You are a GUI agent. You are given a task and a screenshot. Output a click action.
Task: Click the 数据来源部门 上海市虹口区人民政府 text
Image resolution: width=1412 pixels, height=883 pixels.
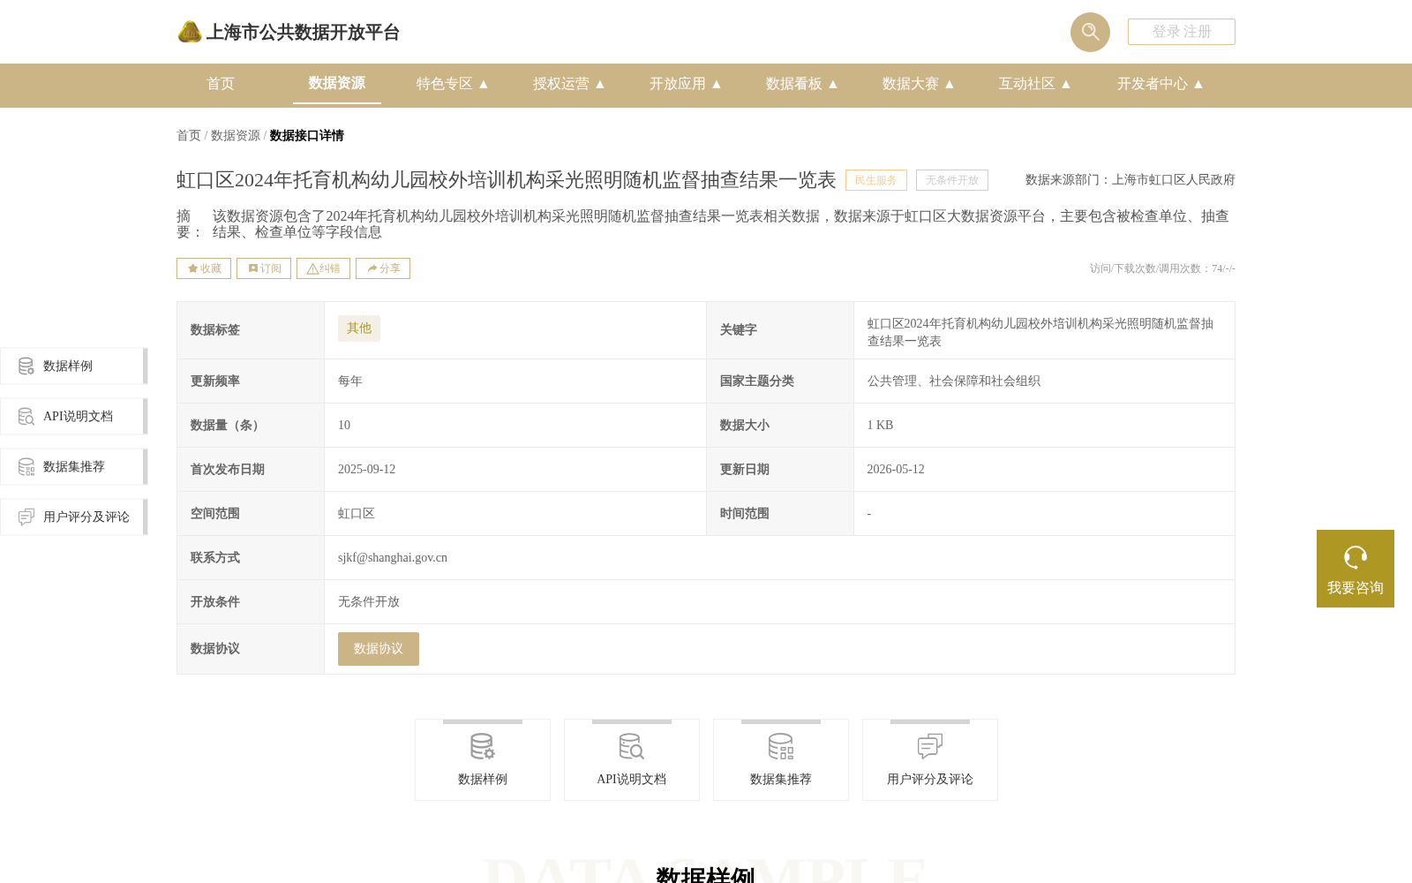coord(1130,180)
